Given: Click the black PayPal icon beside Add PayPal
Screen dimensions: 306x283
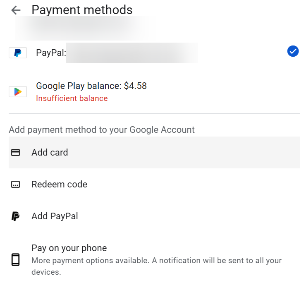Looking at the screenshot, I should tap(15, 216).
